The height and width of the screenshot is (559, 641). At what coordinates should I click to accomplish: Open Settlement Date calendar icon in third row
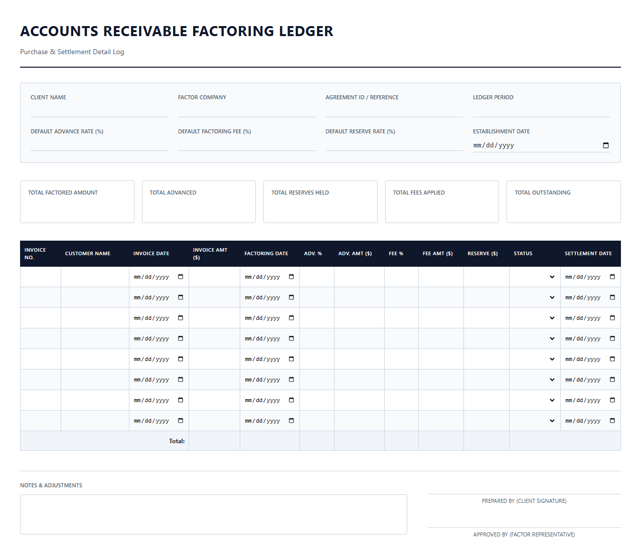[612, 318]
